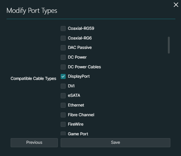This screenshot has width=181, height=156.
Task: Select the Fibre Channel checkbox
Action: [63, 115]
